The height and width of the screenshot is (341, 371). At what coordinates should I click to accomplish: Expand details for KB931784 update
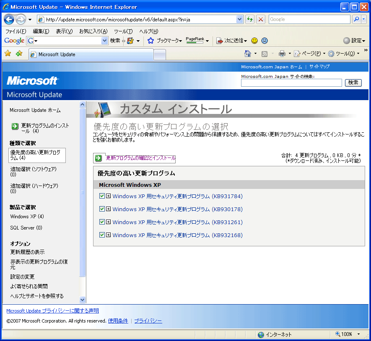pos(108,196)
